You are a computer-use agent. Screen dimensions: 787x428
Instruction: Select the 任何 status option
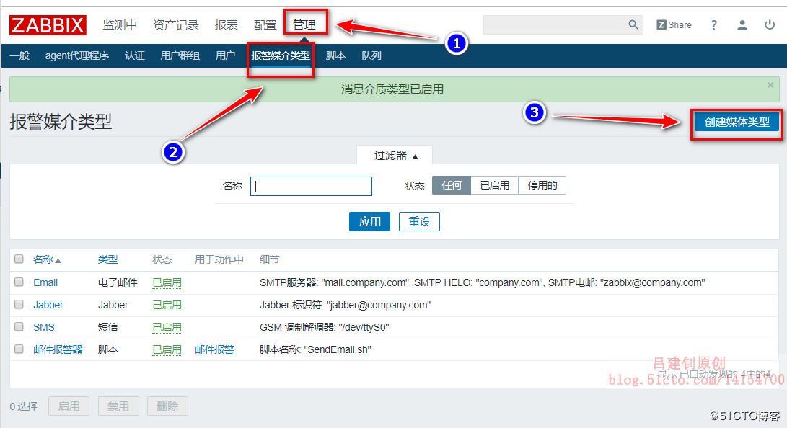click(x=452, y=185)
